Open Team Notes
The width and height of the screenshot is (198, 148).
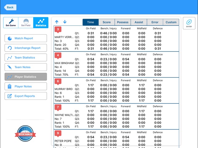tap(26, 67)
